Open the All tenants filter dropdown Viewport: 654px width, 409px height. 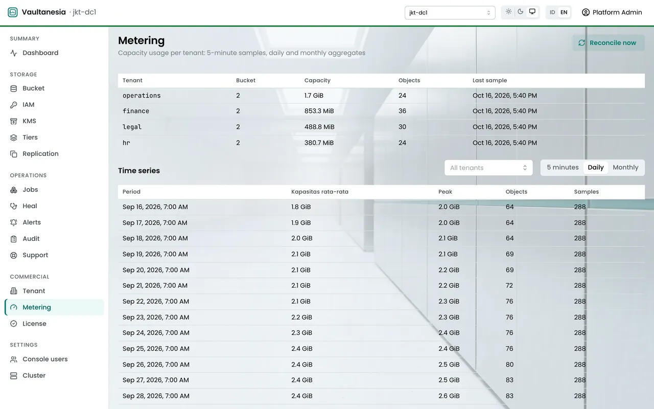click(488, 168)
